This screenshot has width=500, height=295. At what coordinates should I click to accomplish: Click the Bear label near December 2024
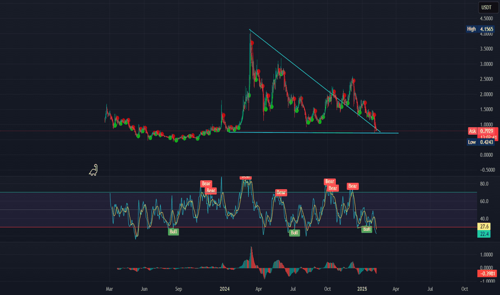352,186
